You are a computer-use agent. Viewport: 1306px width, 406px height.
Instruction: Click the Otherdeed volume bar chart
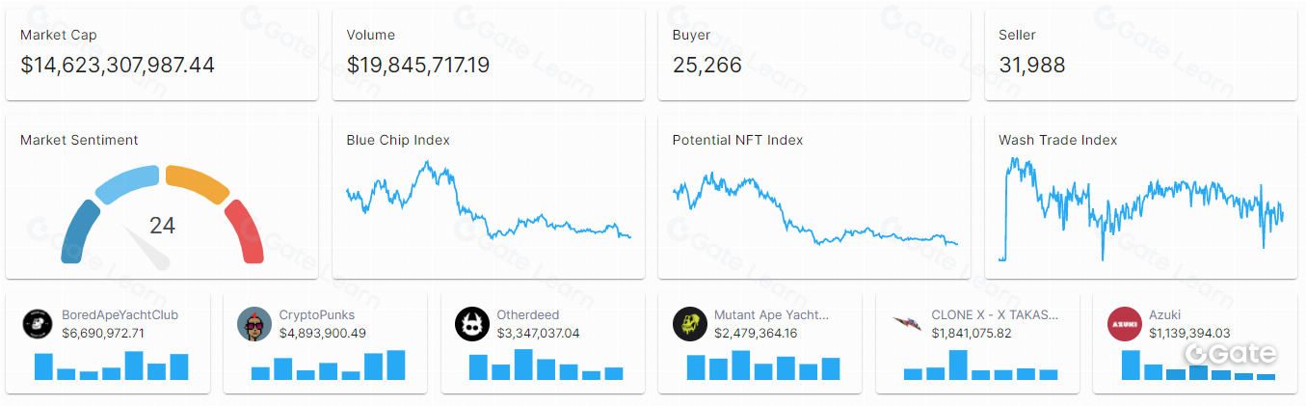[546, 365]
